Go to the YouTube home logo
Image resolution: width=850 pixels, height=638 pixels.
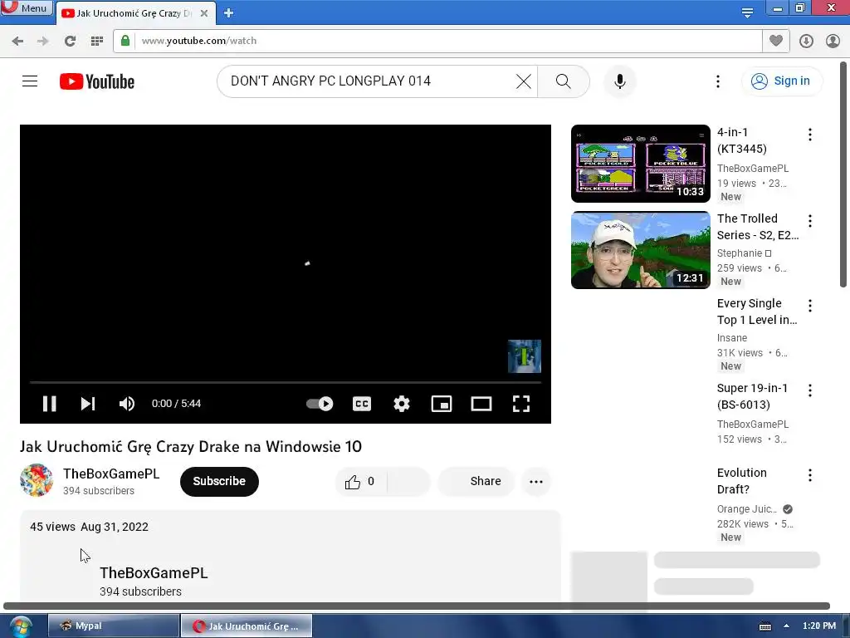(x=97, y=81)
